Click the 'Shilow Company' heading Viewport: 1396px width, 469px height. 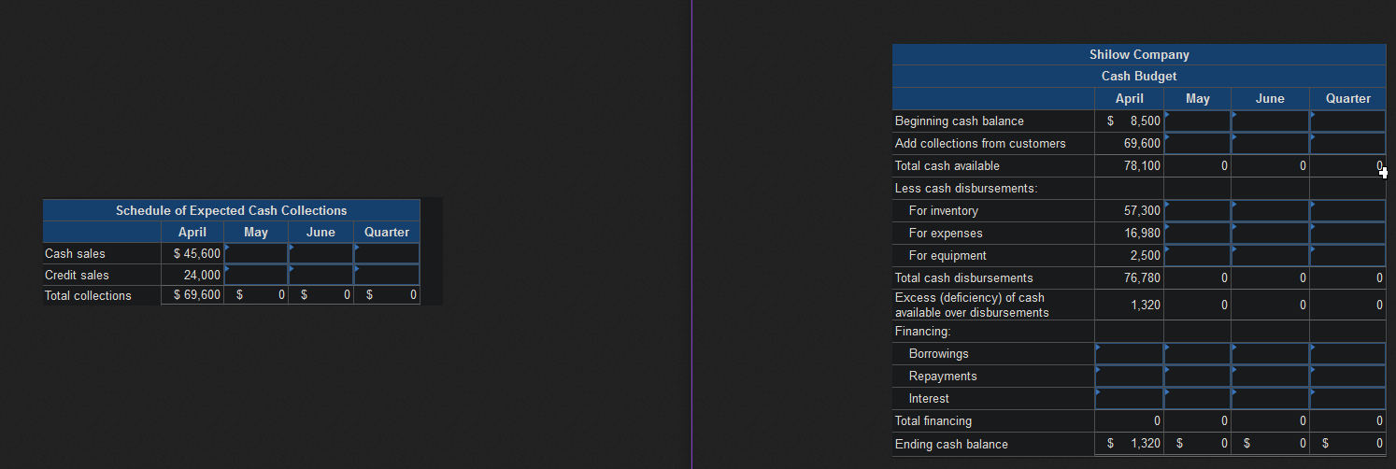pyautogui.click(x=1139, y=54)
